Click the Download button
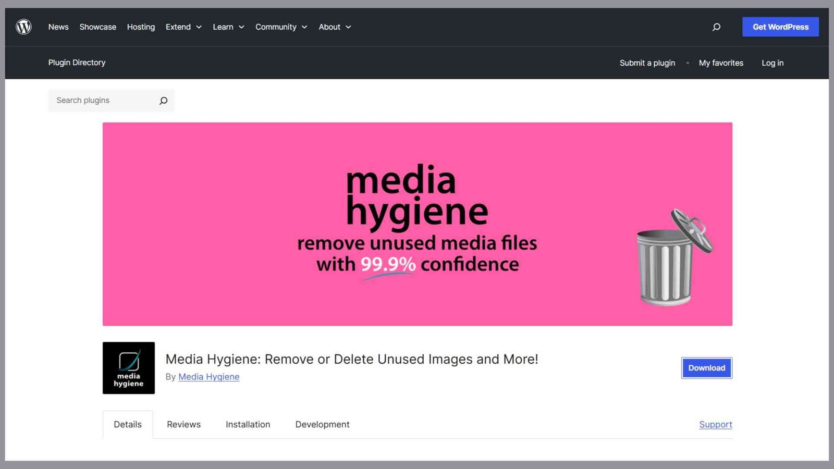The height and width of the screenshot is (469, 834). click(x=707, y=368)
